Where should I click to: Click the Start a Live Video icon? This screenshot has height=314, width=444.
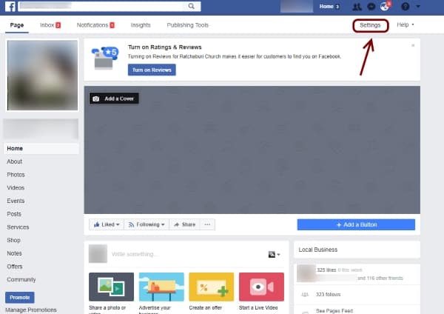point(261,287)
